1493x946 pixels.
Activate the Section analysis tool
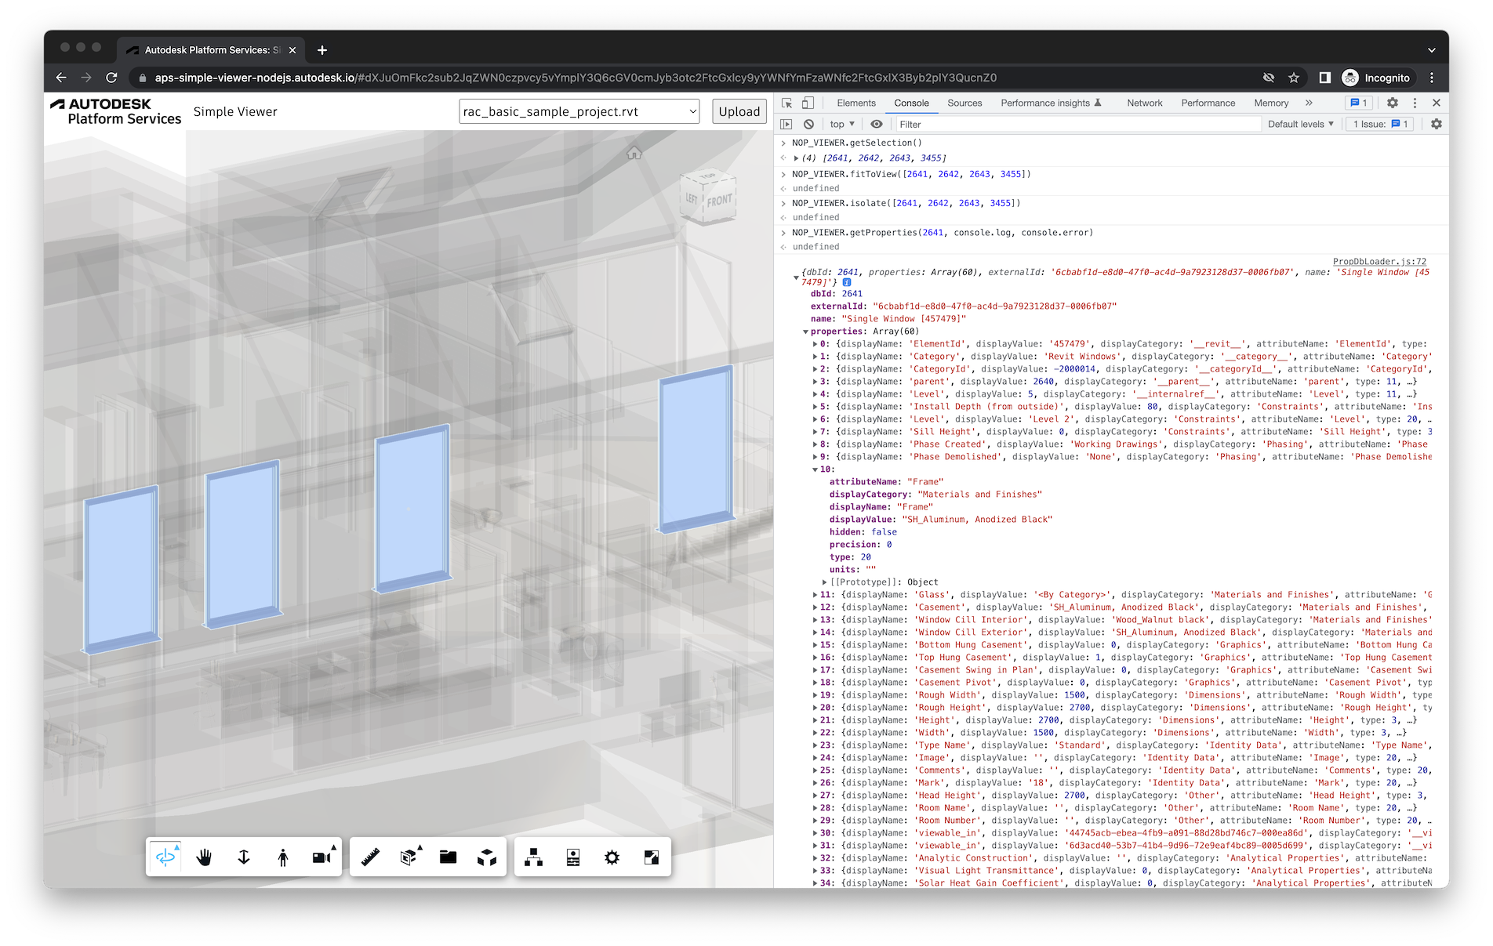pos(409,857)
